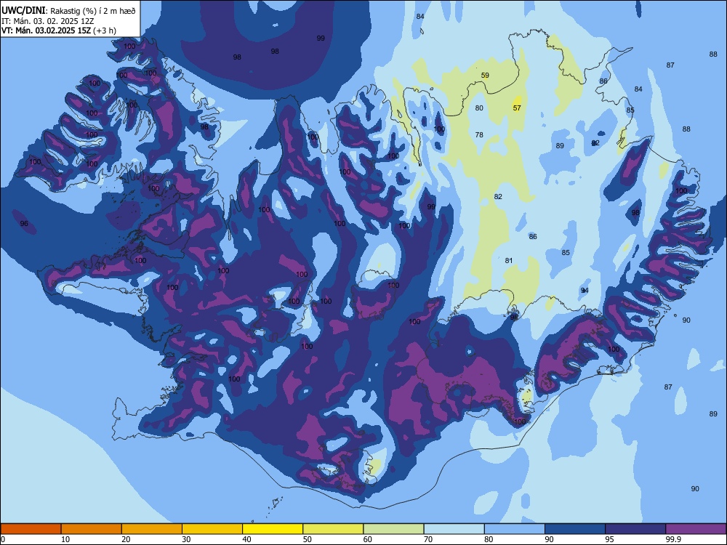Click the map humidity value 94
The width and height of the screenshot is (727, 545).
point(585,290)
